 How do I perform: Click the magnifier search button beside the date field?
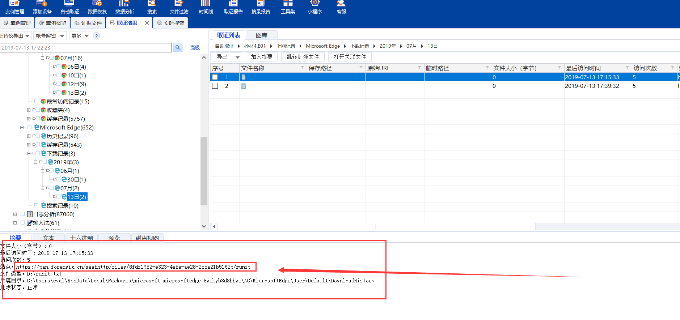178,47
